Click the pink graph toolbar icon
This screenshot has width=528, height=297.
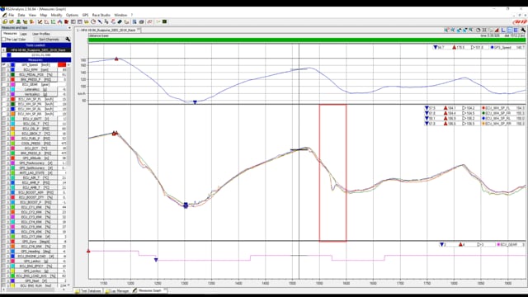point(149,21)
